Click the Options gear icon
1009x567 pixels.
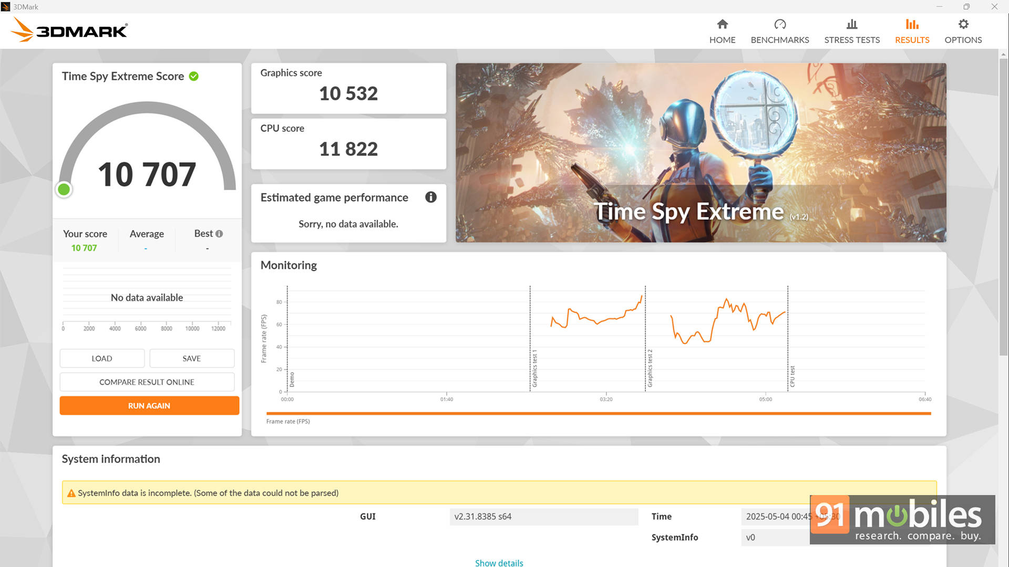963,24
